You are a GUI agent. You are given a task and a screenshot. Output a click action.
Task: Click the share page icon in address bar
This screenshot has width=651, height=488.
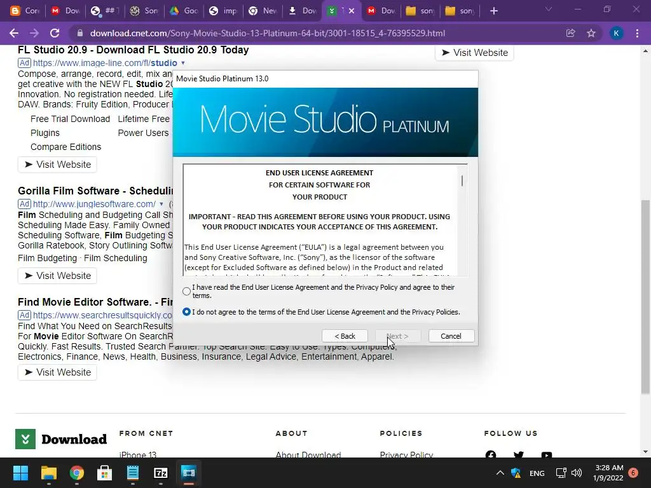coord(570,33)
